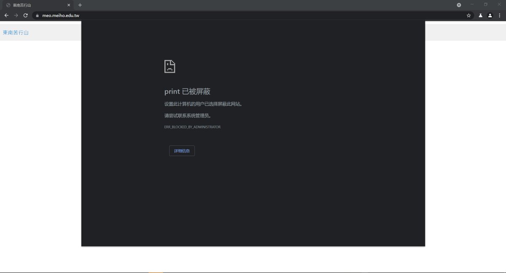Open the extensions flask icon
This screenshot has height=273, width=506.
pyautogui.click(x=480, y=16)
